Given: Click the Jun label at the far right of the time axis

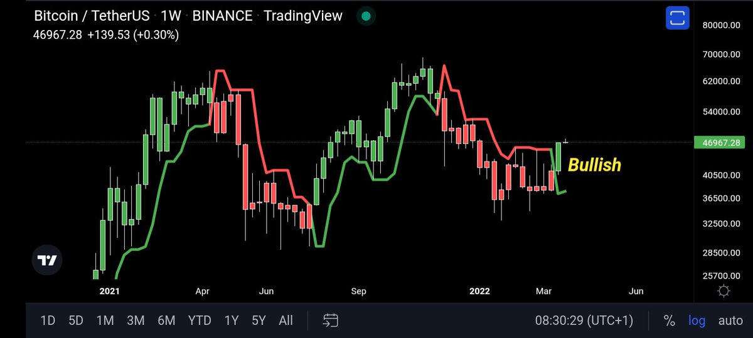Looking at the screenshot, I should coord(636,291).
